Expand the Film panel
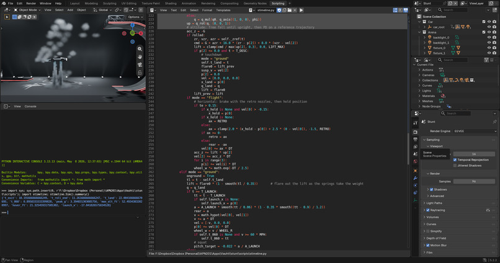500x263 pixels. (429, 252)
